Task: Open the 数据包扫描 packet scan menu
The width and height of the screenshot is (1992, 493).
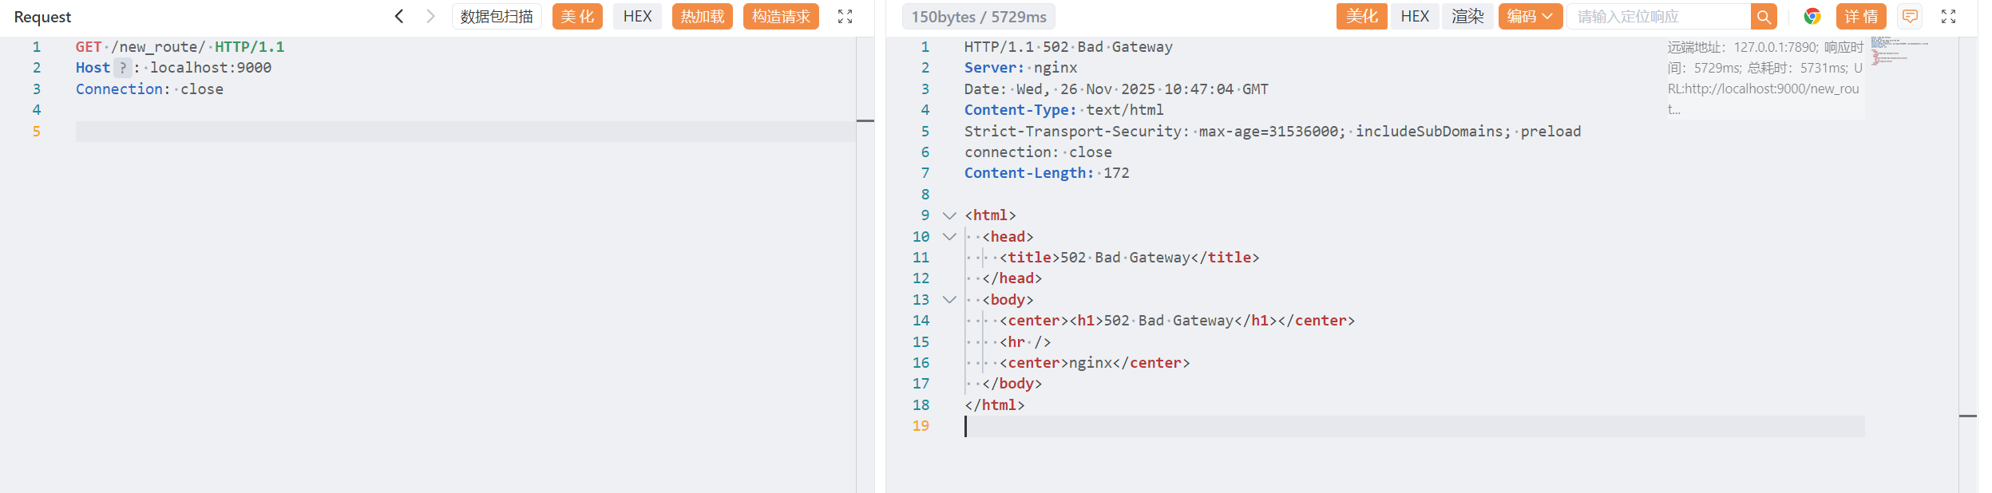Action: click(497, 16)
